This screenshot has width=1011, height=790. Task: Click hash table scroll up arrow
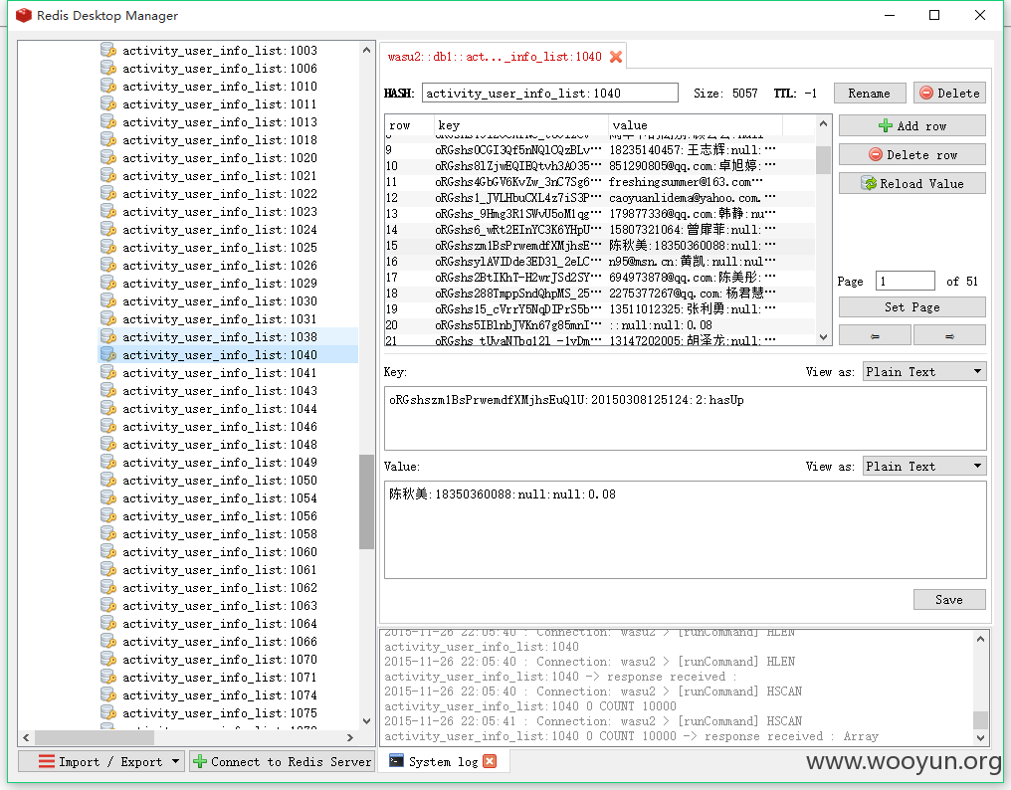823,123
